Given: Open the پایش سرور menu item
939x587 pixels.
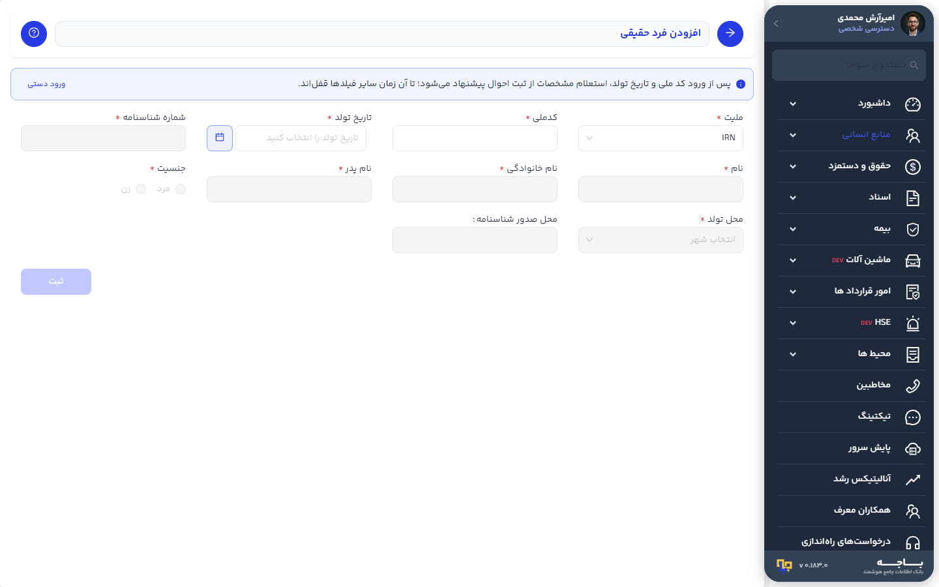Looking at the screenshot, I should pyautogui.click(x=852, y=449).
